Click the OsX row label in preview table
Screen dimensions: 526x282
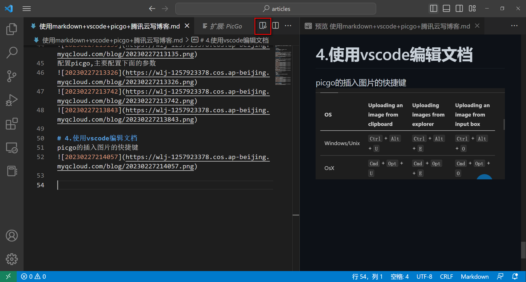pos(329,168)
